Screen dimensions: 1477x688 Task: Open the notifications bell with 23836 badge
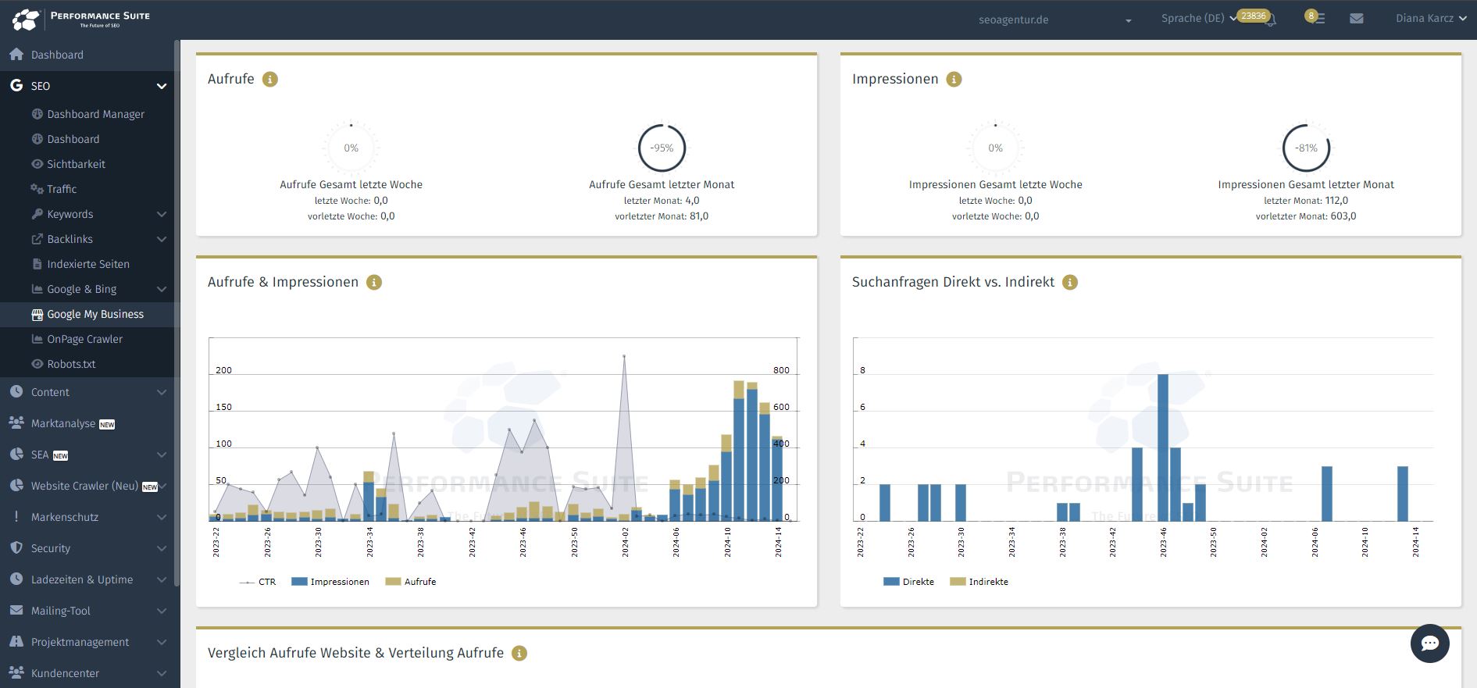1270,20
